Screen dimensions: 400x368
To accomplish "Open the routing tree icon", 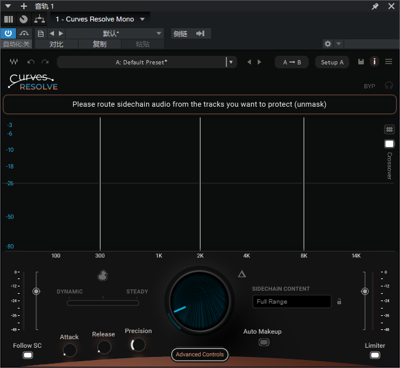I will [39, 19].
